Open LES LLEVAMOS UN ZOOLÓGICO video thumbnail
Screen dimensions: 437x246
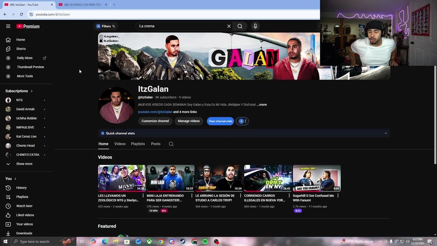122,178
